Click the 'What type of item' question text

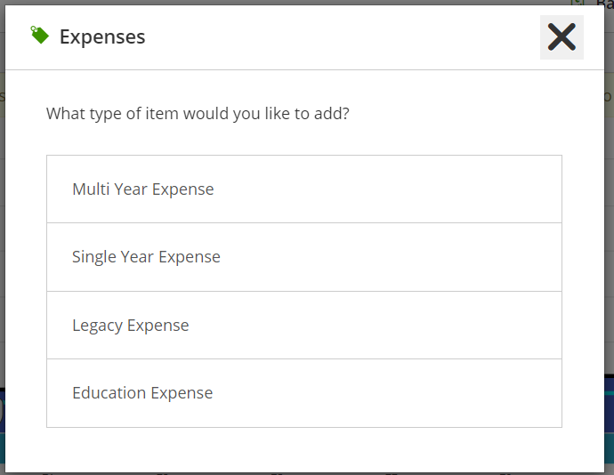(x=198, y=114)
